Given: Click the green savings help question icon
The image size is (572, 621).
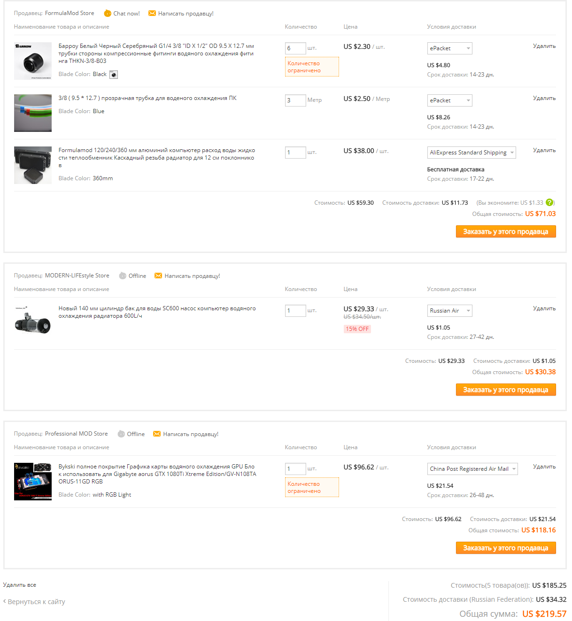Looking at the screenshot, I should tap(549, 203).
